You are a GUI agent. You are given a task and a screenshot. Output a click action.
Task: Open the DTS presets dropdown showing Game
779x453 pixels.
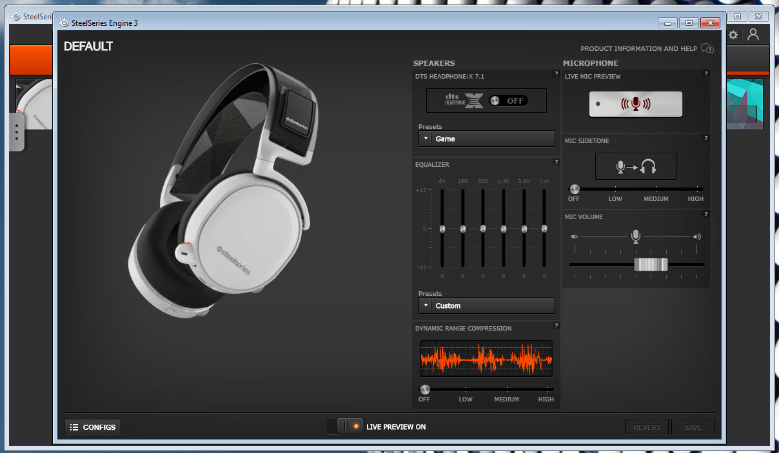click(x=486, y=139)
